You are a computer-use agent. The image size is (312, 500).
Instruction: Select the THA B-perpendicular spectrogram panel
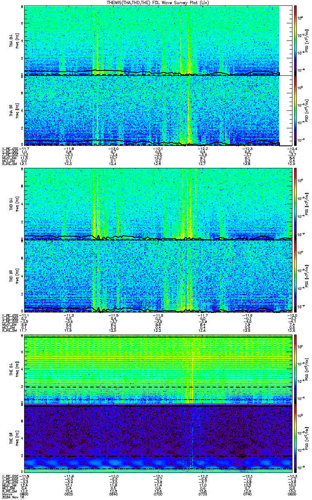[158, 41]
